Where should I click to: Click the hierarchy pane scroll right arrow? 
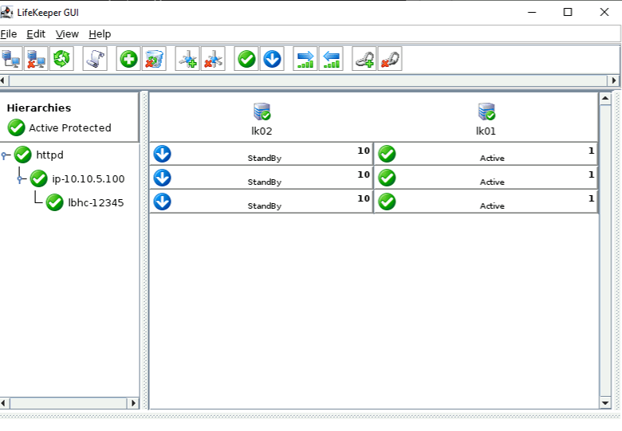coord(133,403)
